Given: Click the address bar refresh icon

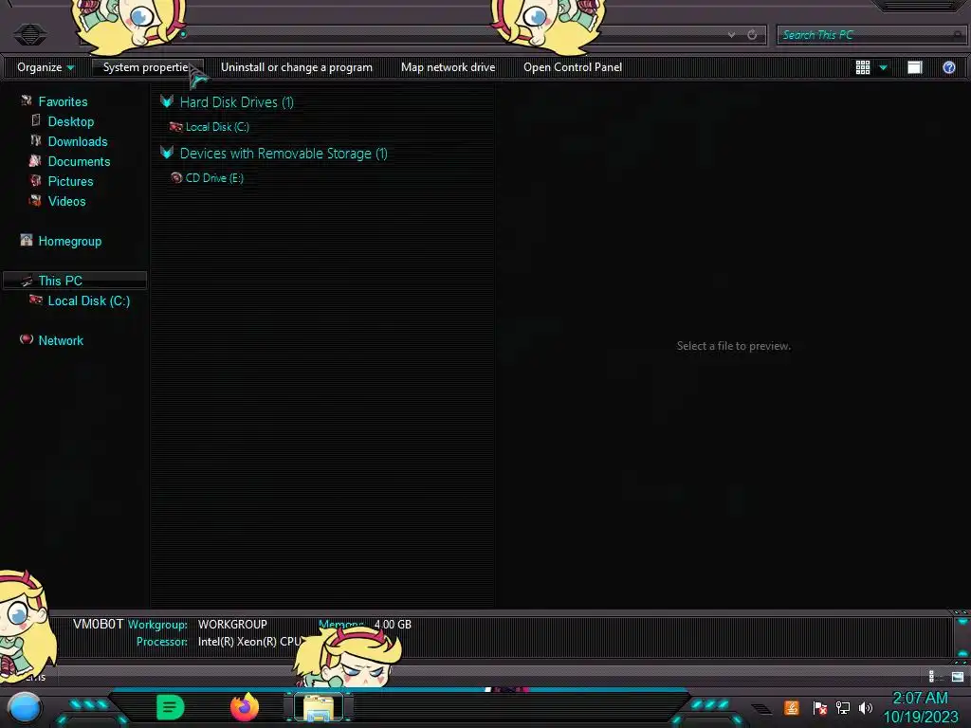Looking at the screenshot, I should (x=752, y=35).
